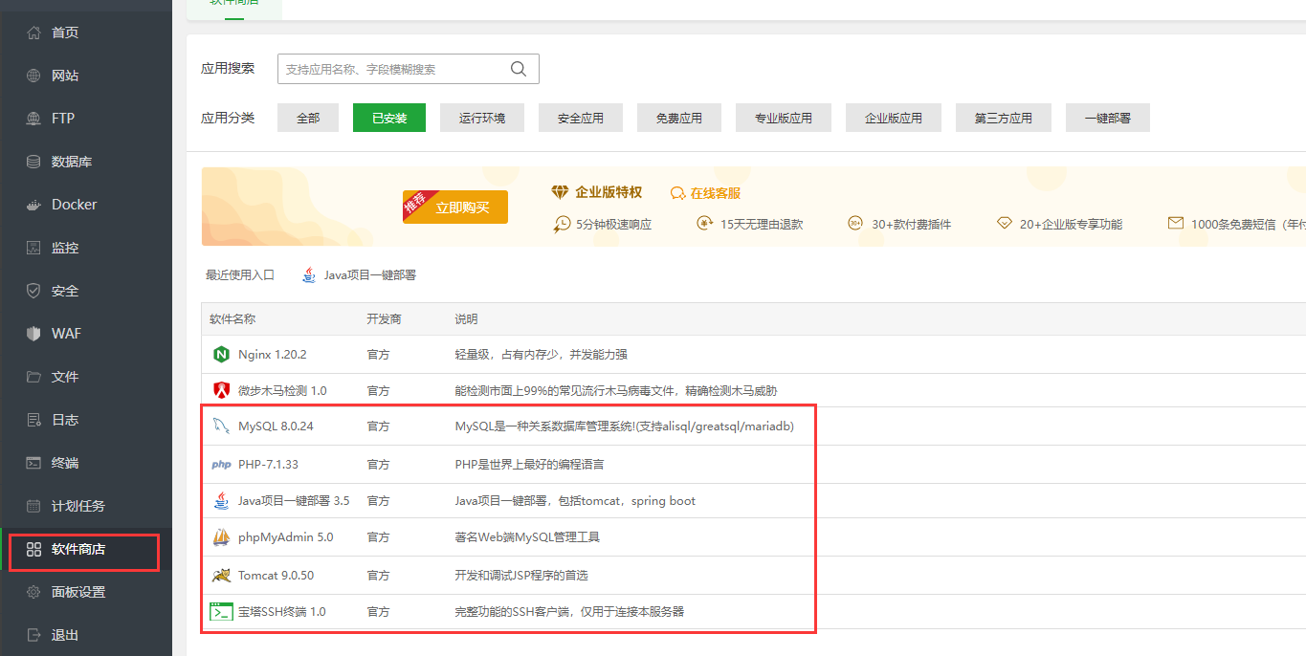This screenshot has width=1306, height=656.
Task: Click the 软件名称 column header
Action: tap(232, 319)
